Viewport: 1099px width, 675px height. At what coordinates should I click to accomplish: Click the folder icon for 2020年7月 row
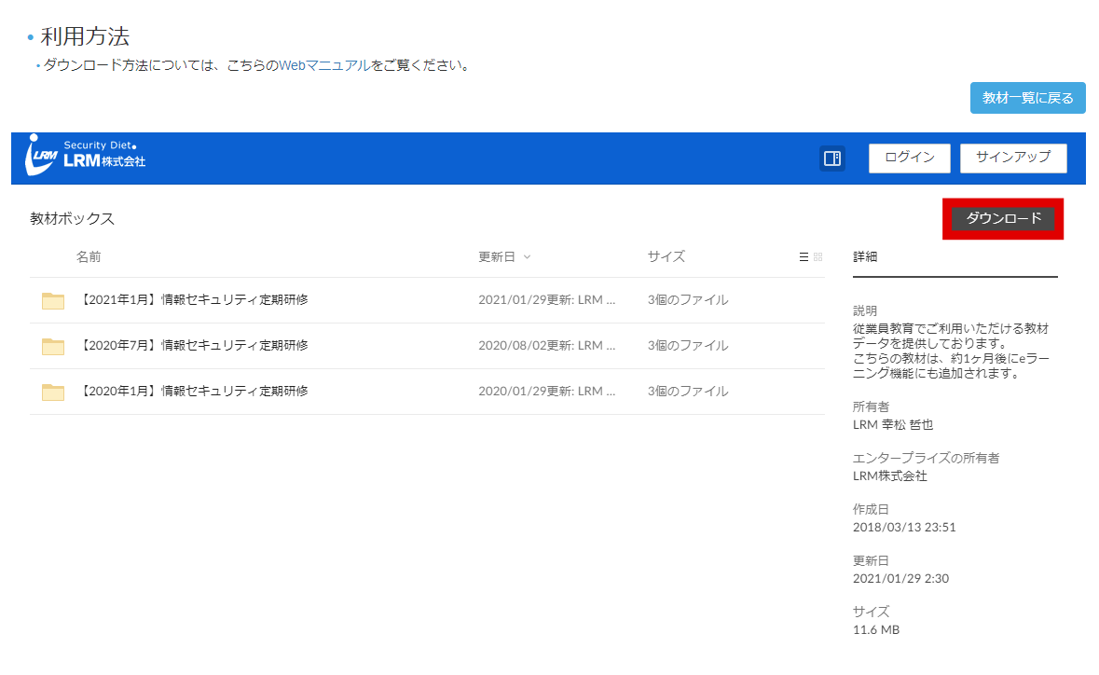pos(52,346)
